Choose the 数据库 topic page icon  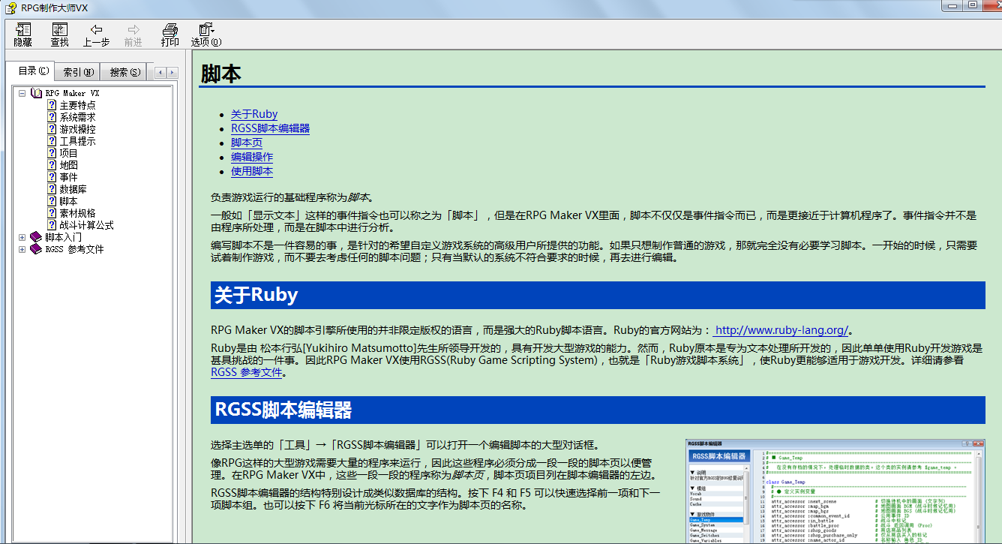pyautogui.click(x=52, y=189)
